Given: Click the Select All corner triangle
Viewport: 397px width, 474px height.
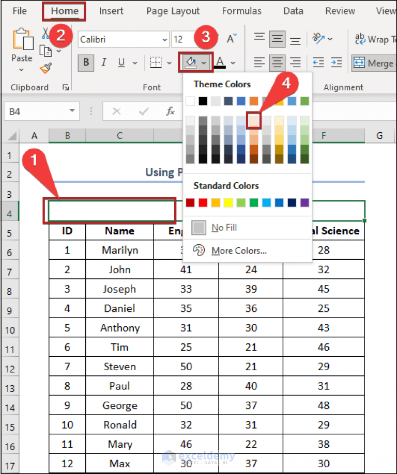Looking at the screenshot, I should 11,136.
